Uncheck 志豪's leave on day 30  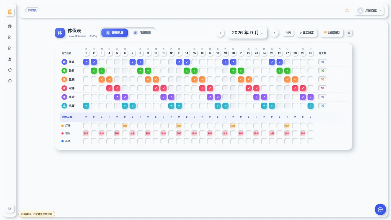[311, 106]
